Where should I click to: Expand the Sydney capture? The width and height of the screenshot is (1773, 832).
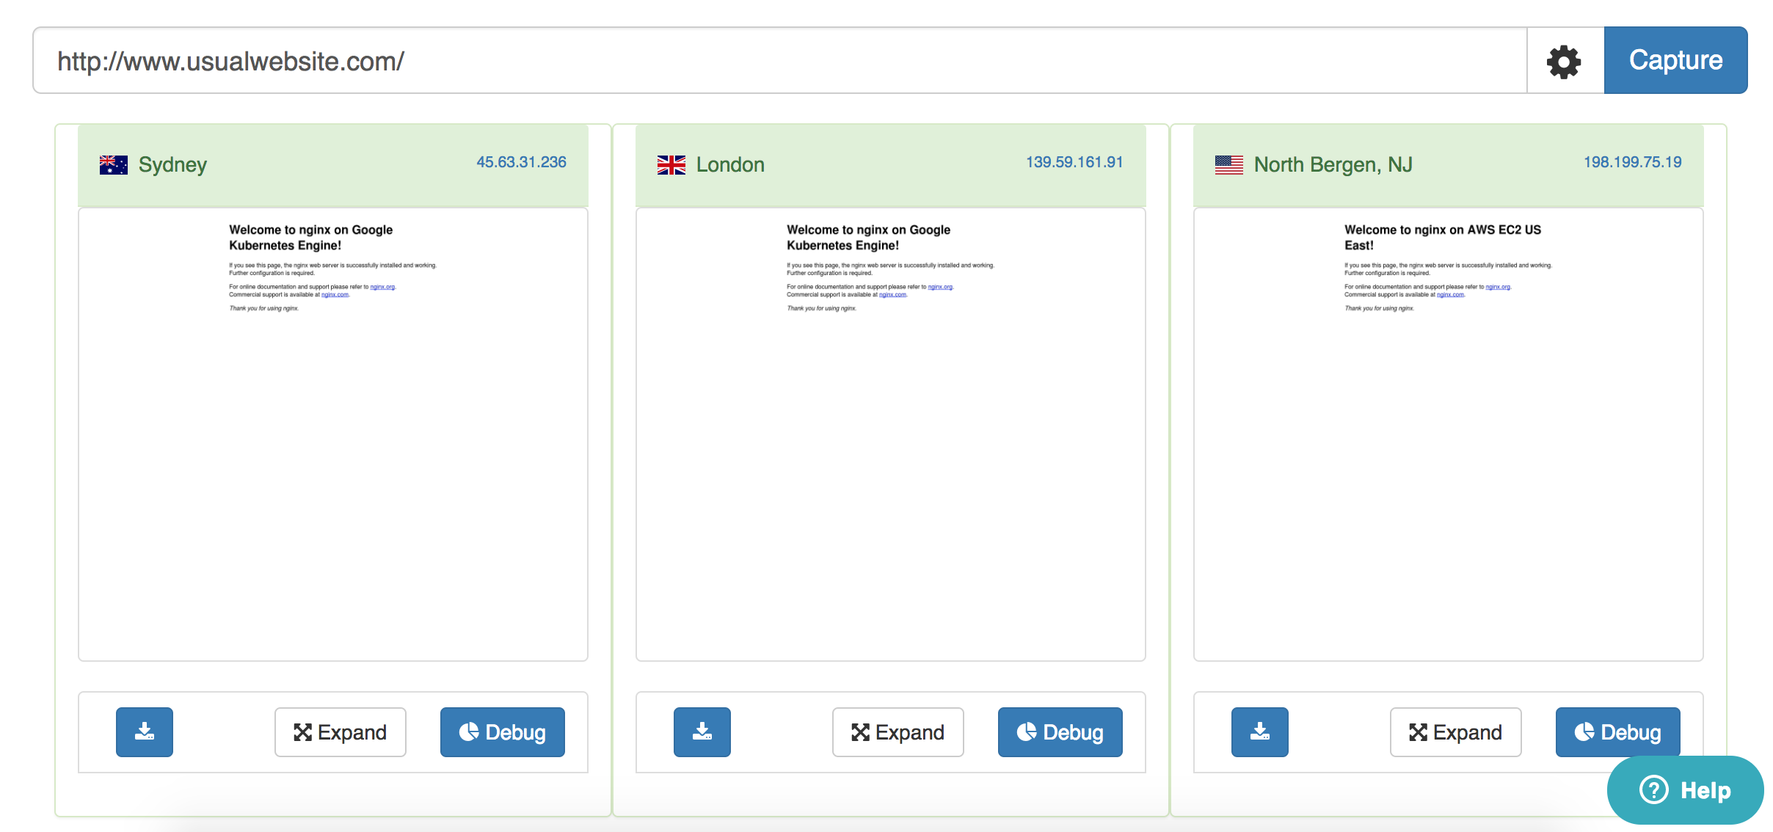point(341,731)
